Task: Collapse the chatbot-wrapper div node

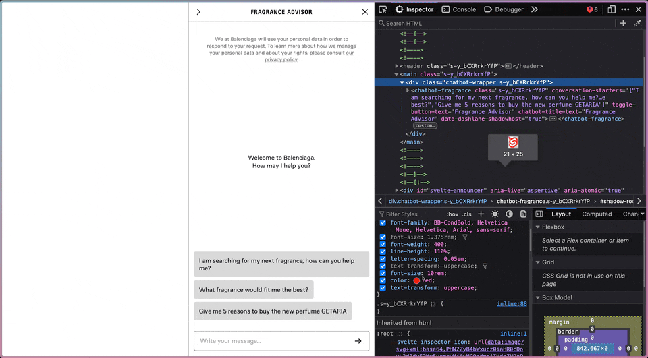Action: [x=402, y=82]
